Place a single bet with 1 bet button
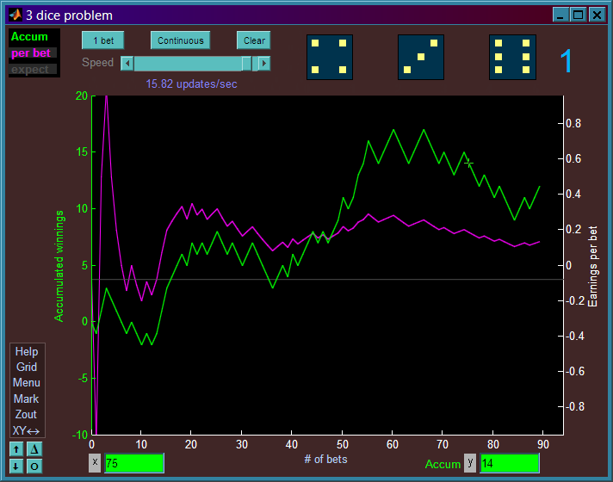This screenshot has height=482, width=613. click(103, 40)
